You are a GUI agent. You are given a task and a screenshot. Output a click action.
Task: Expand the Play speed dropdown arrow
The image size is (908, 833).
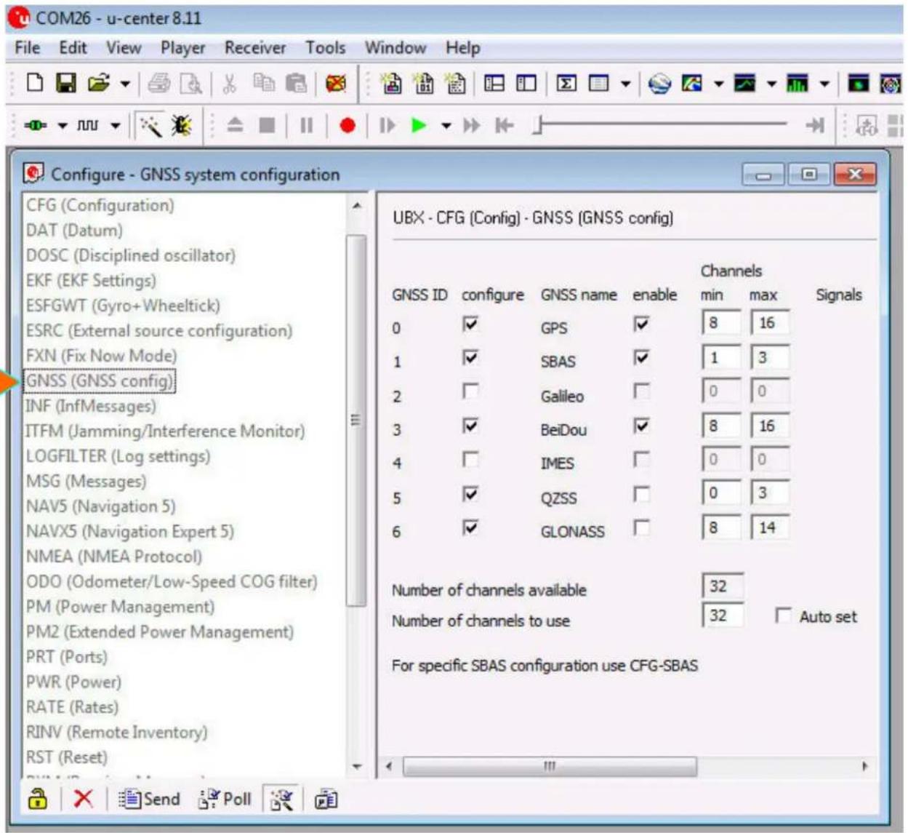point(446,126)
